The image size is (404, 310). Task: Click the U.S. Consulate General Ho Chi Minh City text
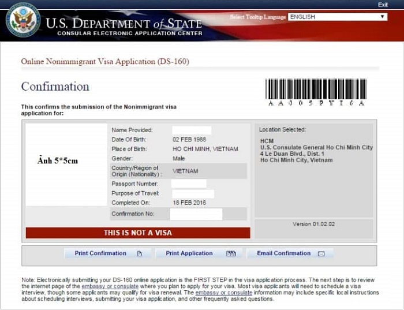[316, 147]
